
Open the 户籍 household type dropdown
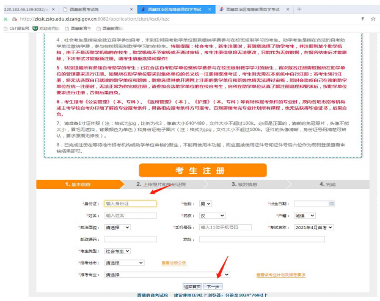(x=305, y=215)
